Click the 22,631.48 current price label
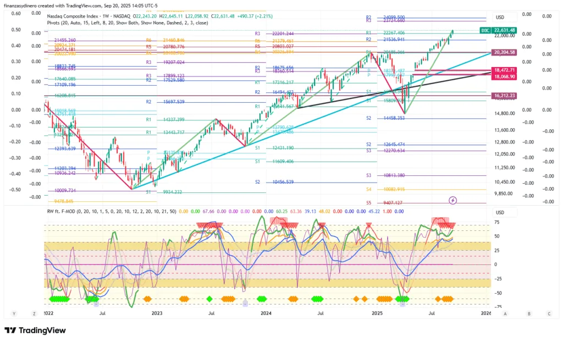Image resolution: width=563 pixels, height=342 pixels. click(505, 31)
